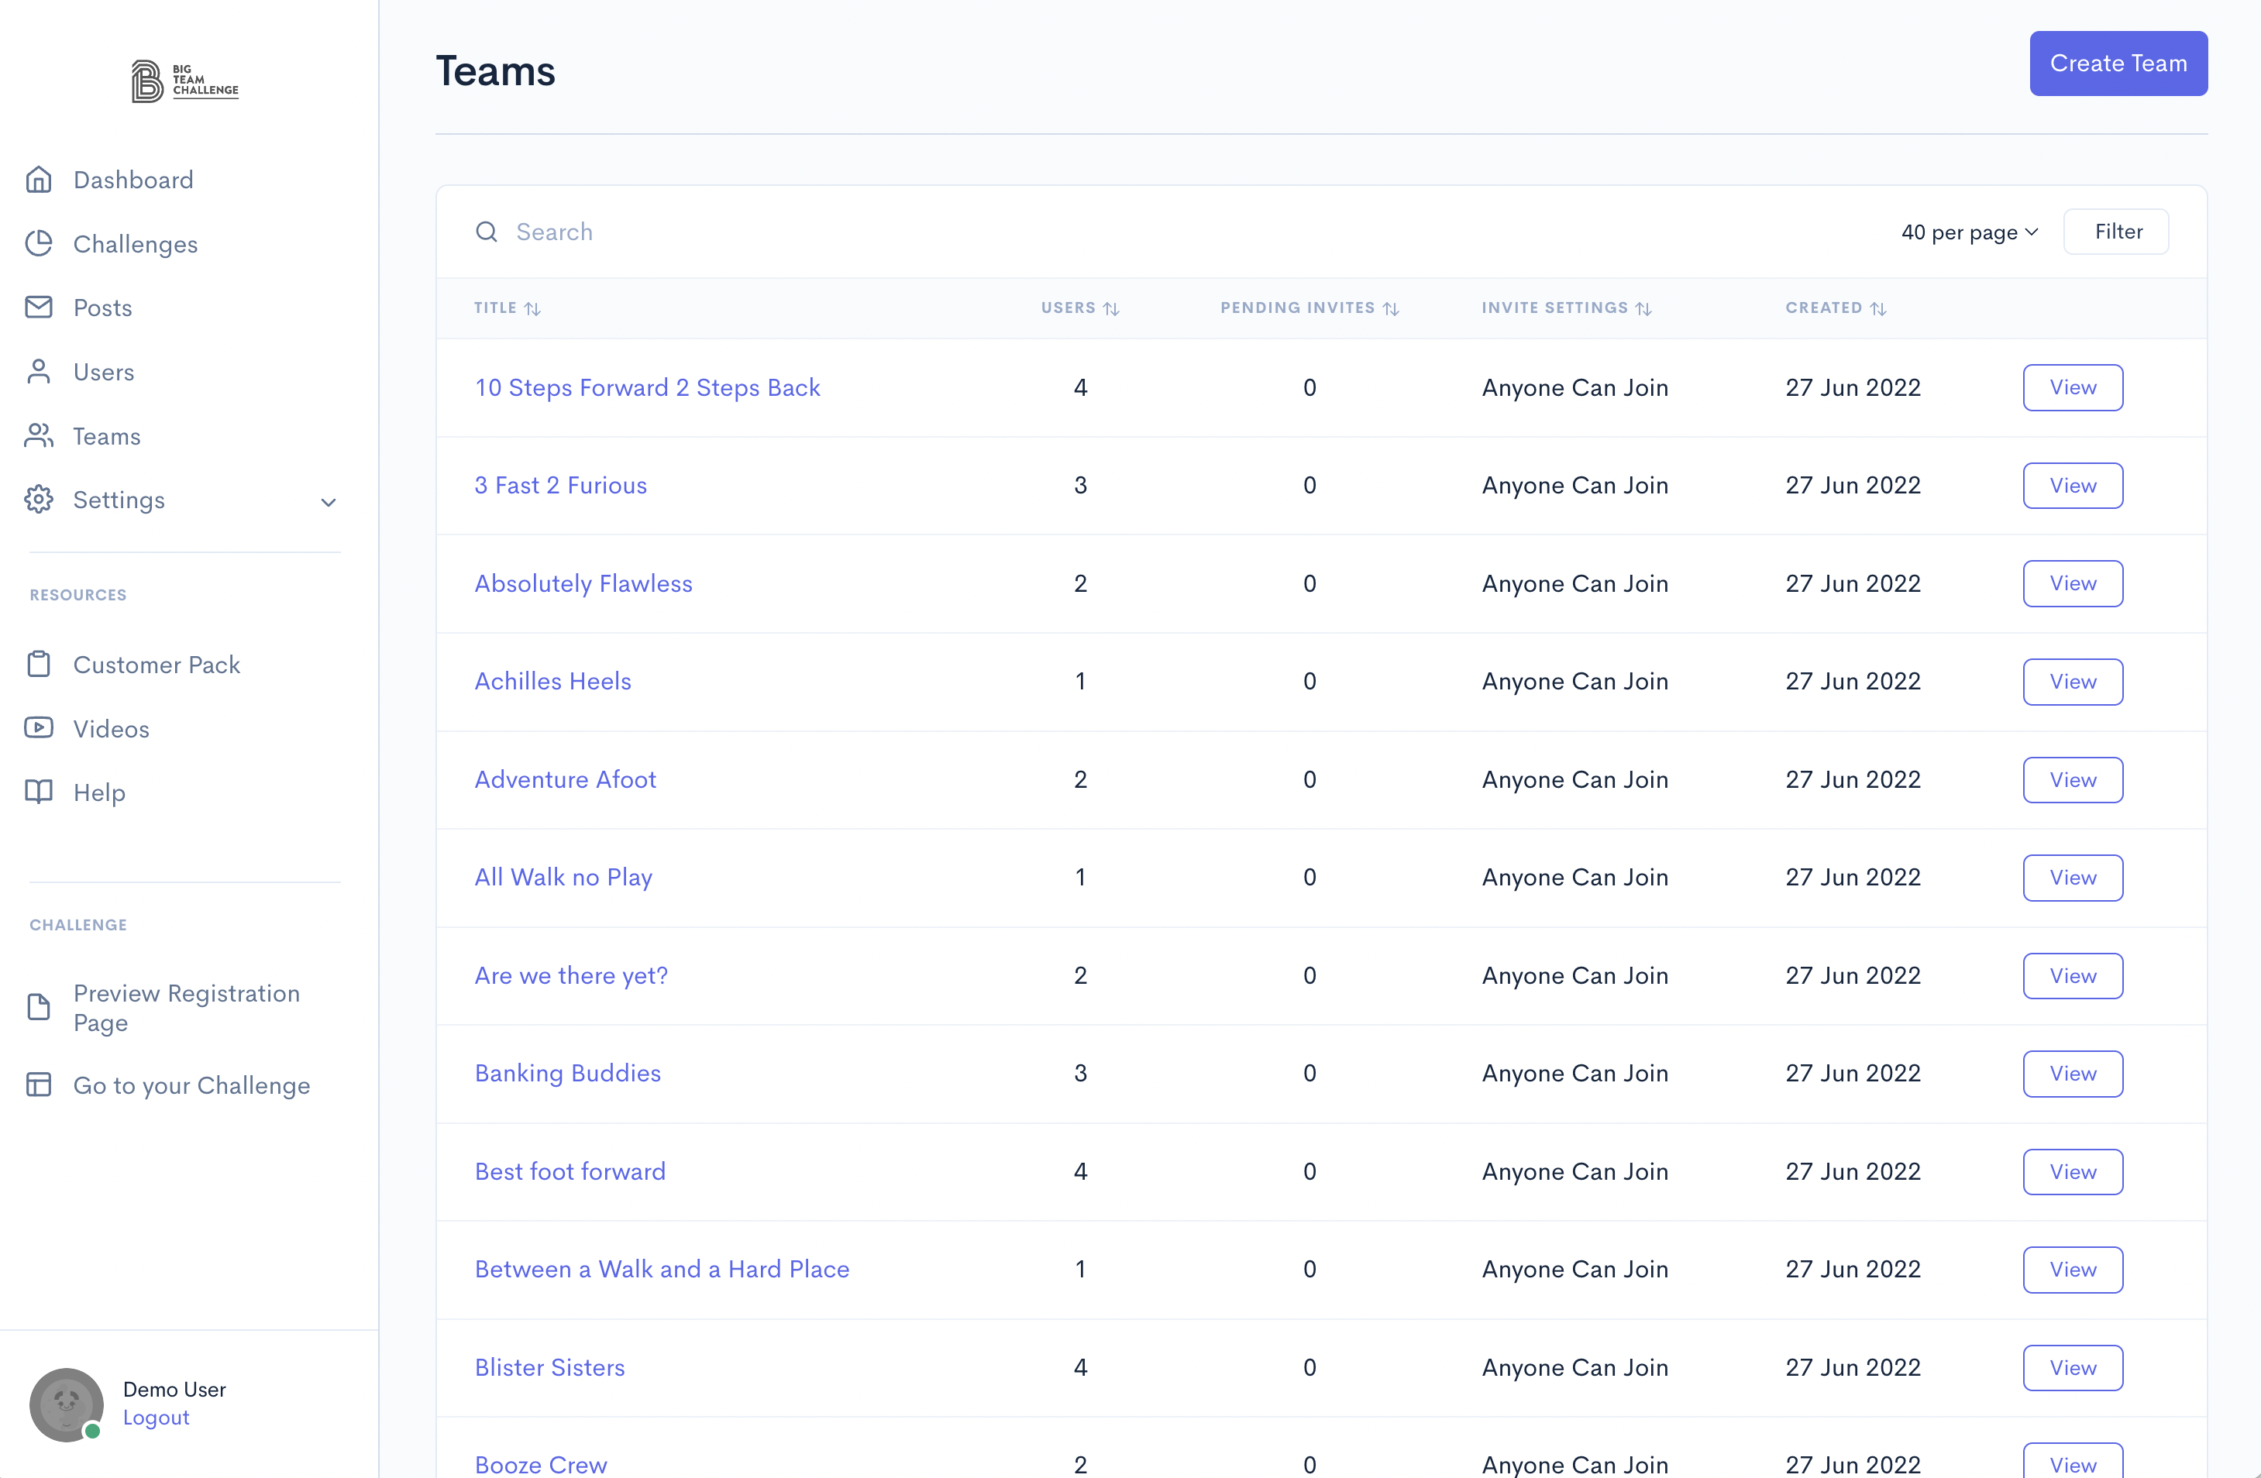Open Between a Walk and a Hard Place
The height and width of the screenshot is (1478, 2261).
point(661,1269)
